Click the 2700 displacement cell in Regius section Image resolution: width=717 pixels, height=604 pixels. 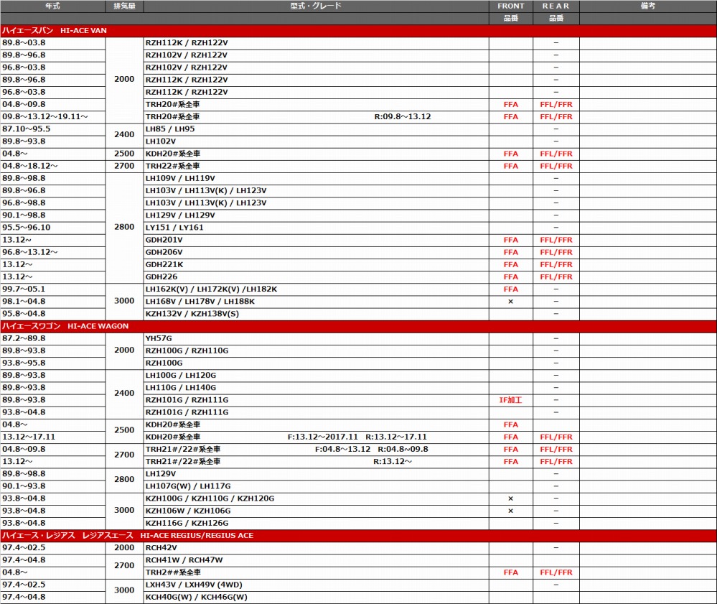coord(124,566)
